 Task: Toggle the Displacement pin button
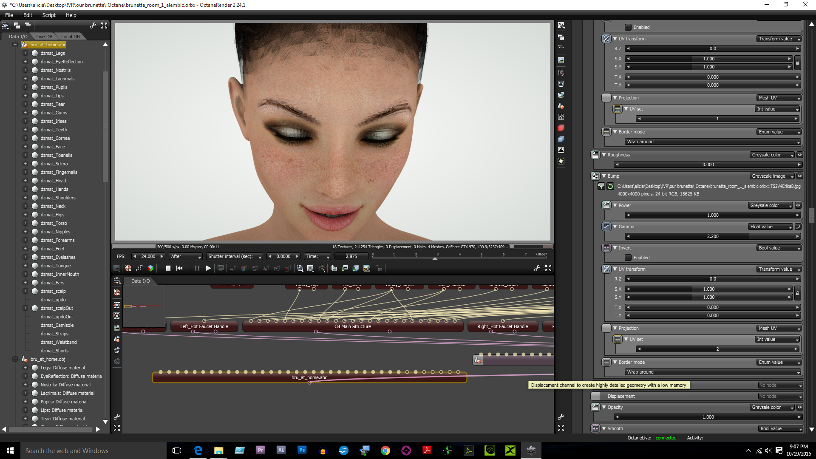pos(595,396)
